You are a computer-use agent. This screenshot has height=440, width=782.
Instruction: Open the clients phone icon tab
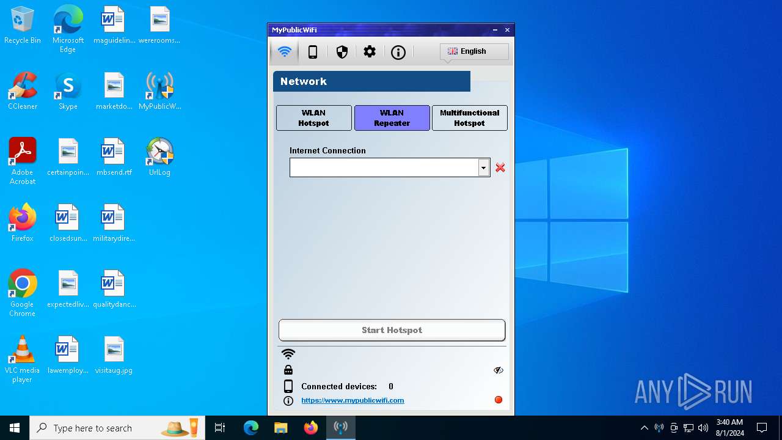click(x=313, y=52)
